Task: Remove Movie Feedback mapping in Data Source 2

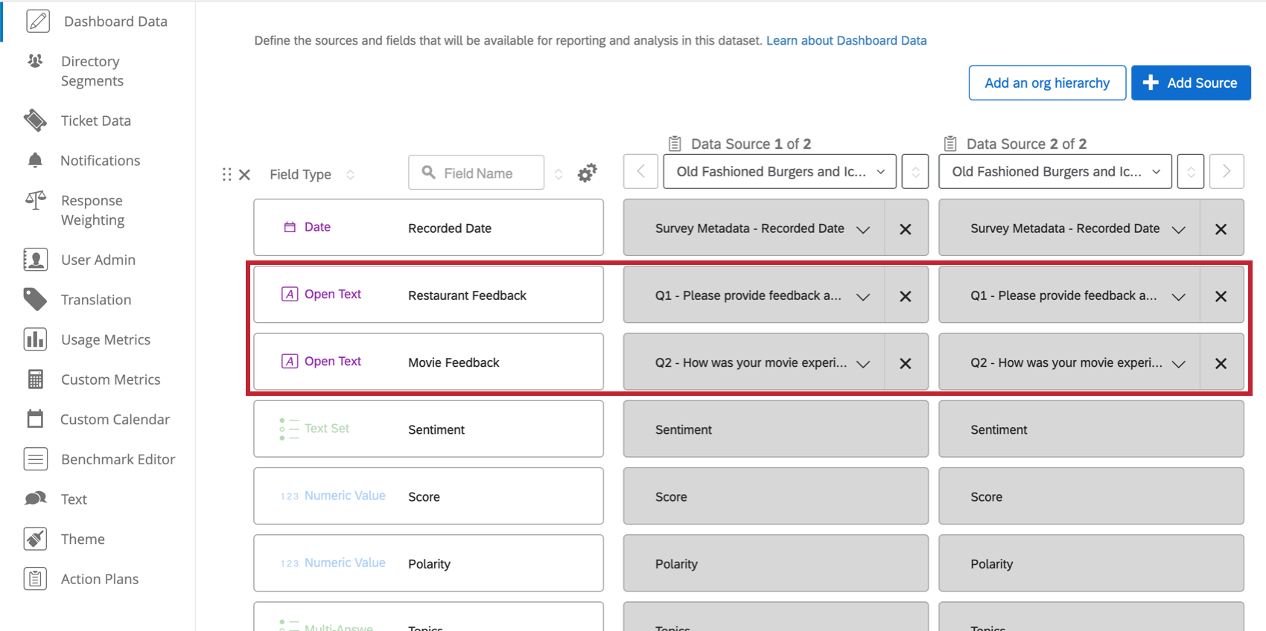Action: pyautogui.click(x=1221, y=363)
